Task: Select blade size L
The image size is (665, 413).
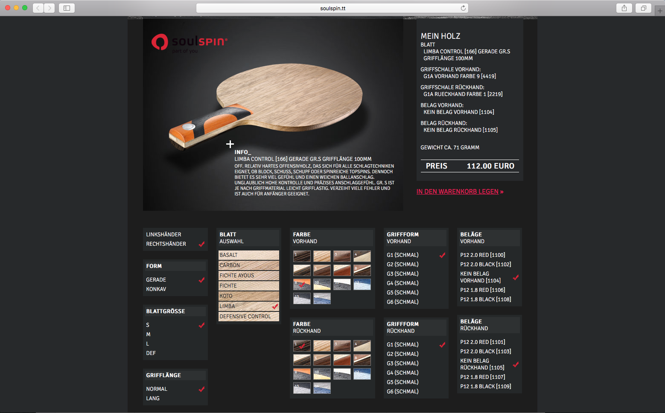Action: coord(148,344)
